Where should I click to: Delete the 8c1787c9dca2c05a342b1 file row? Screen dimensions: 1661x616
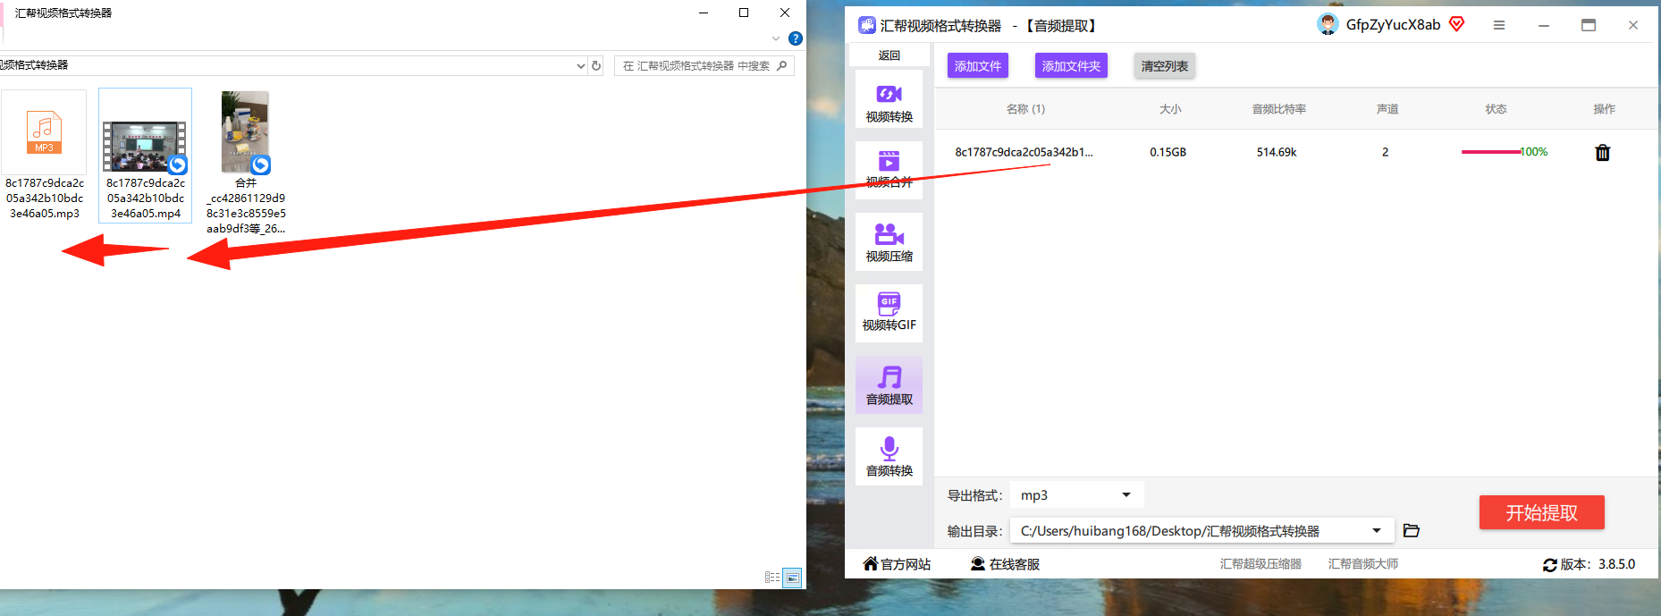pos(1603,153)
